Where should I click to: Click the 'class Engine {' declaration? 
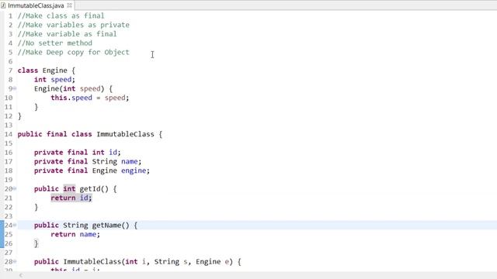[47, 71]
